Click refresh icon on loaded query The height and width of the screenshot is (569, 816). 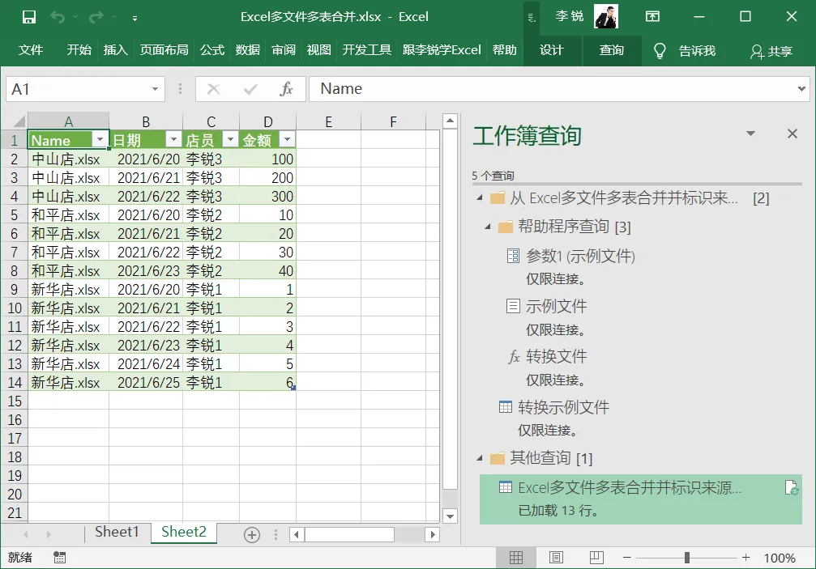click(792, 488)
